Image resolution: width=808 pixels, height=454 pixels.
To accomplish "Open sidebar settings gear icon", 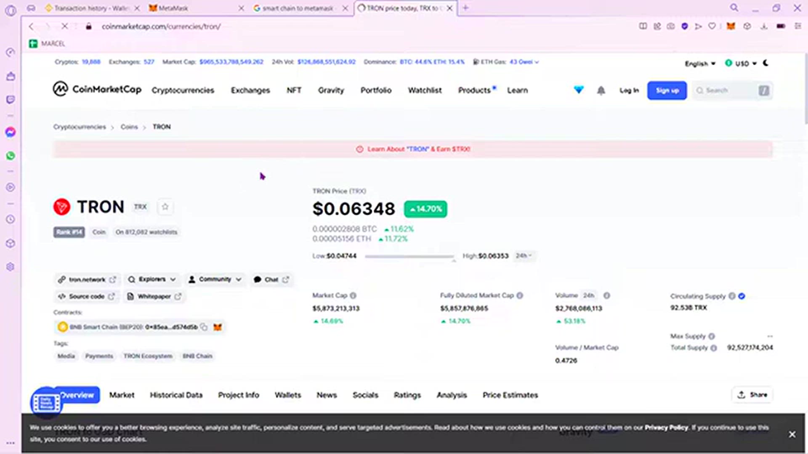I will point(11,267).
